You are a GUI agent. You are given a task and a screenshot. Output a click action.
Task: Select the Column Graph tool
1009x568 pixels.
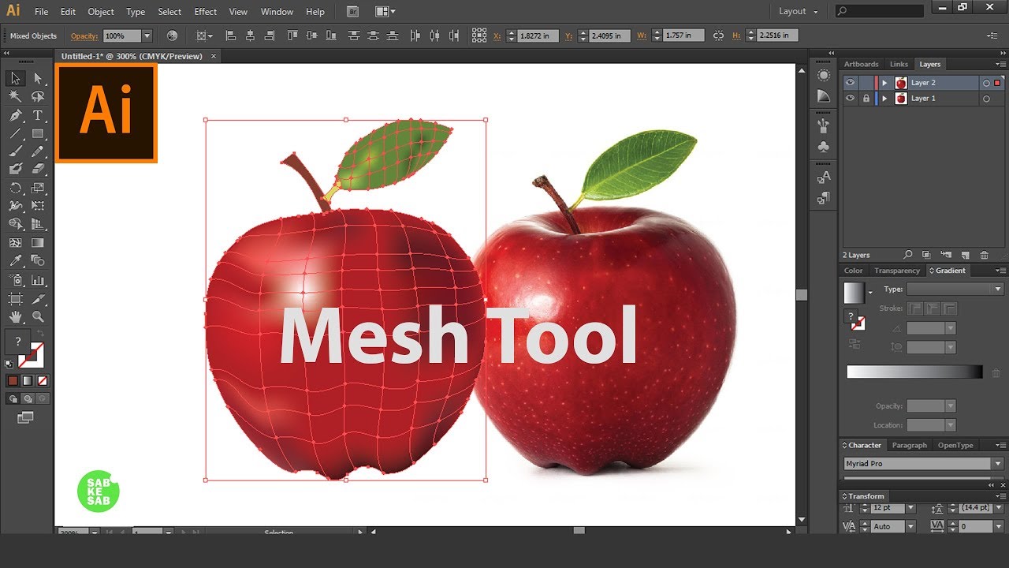38,280
